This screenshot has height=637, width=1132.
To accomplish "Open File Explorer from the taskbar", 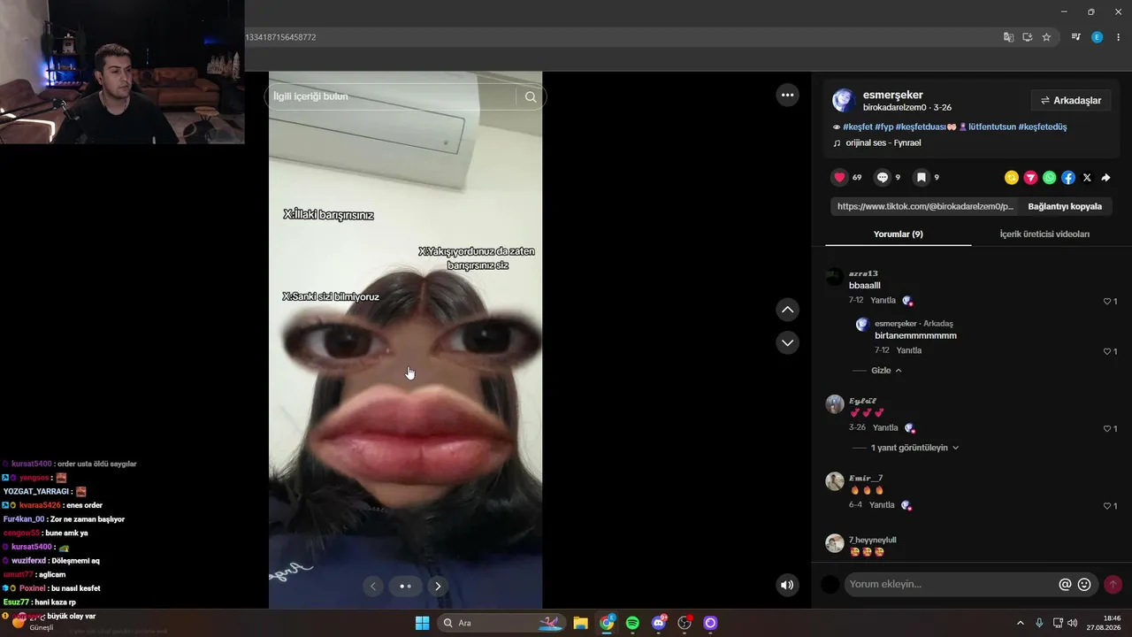I will (580, 623).
